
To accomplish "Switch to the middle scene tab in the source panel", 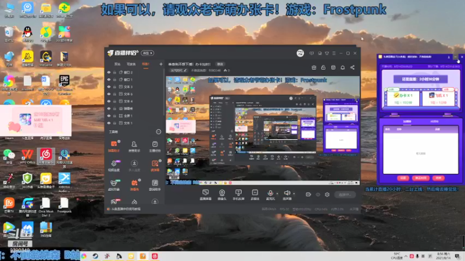I will [x=131, y=64].
